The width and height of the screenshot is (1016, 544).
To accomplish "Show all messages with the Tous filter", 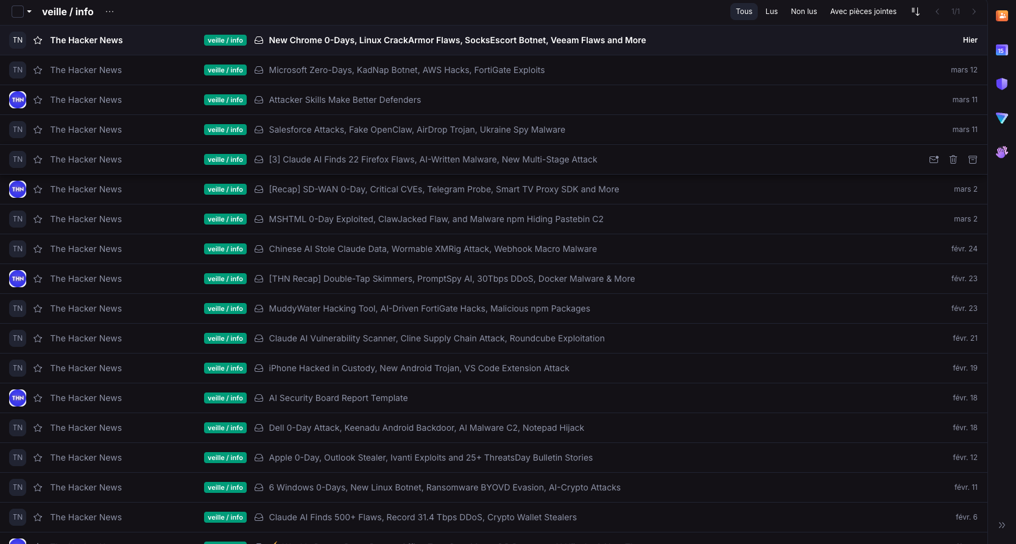I will point(744,12).
